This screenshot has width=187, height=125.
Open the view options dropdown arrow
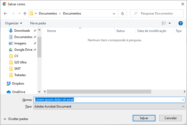[x=170, y=23]
